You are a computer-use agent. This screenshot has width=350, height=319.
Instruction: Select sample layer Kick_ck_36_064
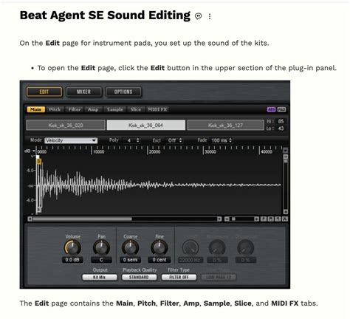(146, 125)
